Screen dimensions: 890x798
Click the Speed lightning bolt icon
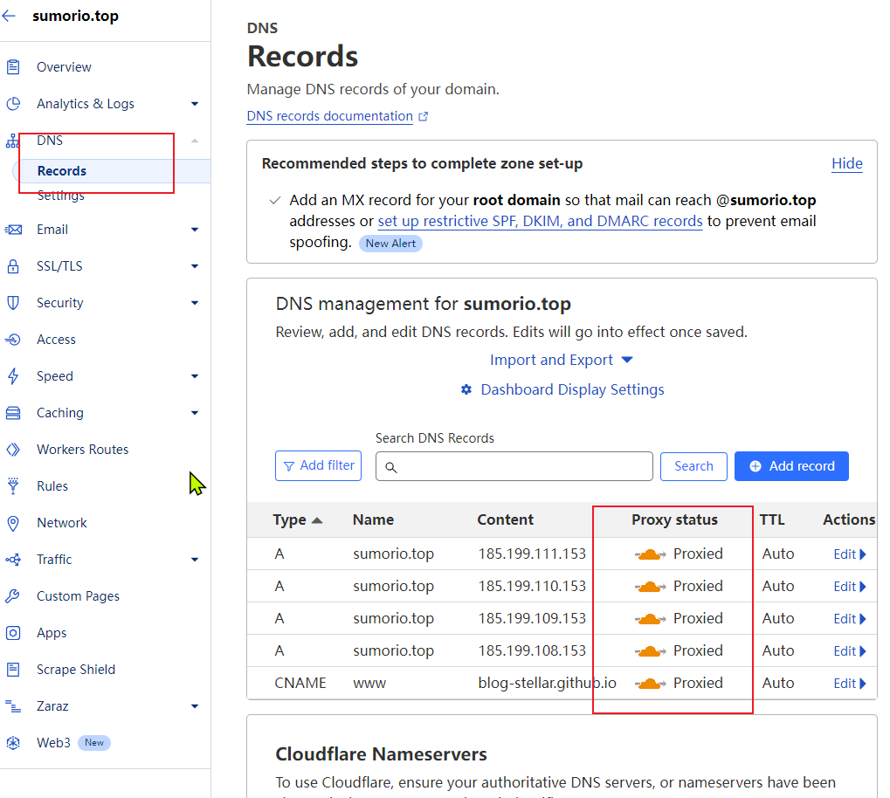13,376
